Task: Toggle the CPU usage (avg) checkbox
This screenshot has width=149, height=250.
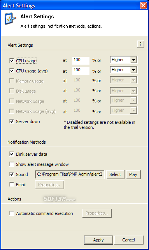Action: (x=12, y=70)
